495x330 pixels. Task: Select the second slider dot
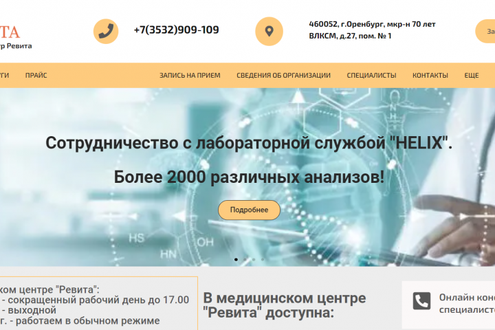click(x=245, y=260)
